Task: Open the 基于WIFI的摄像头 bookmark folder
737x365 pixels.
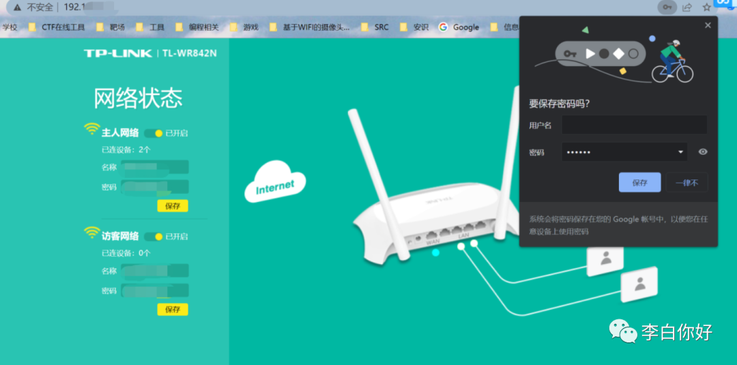Action: [309, 27]
